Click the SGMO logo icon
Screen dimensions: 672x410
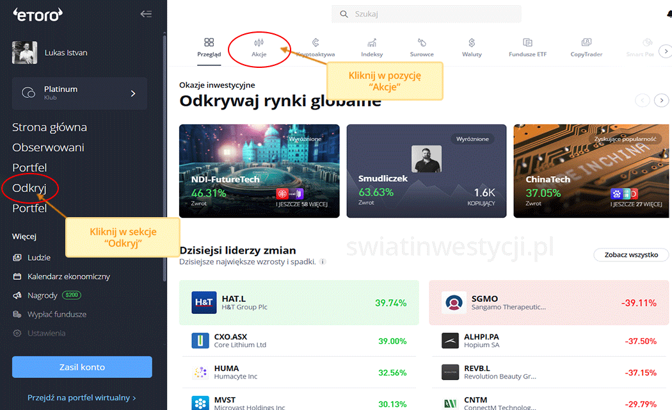point(454,302)
